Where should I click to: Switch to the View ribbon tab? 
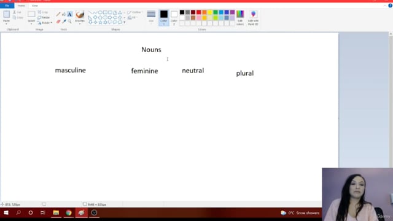(x=35, y=6)
